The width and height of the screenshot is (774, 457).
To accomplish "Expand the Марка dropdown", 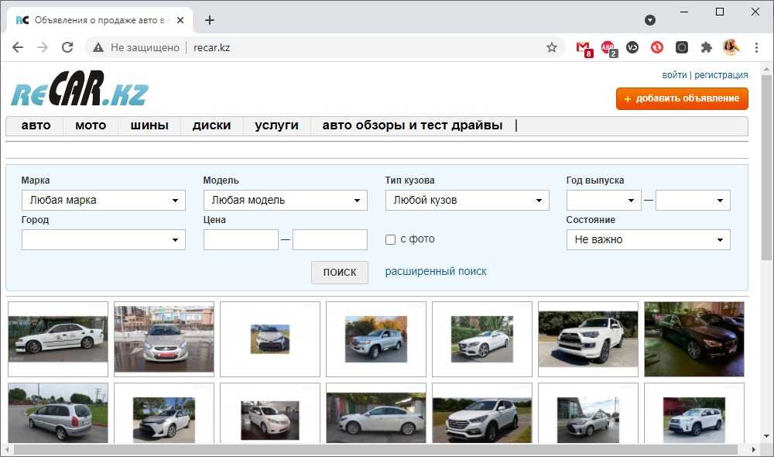I will pos(104,201).
